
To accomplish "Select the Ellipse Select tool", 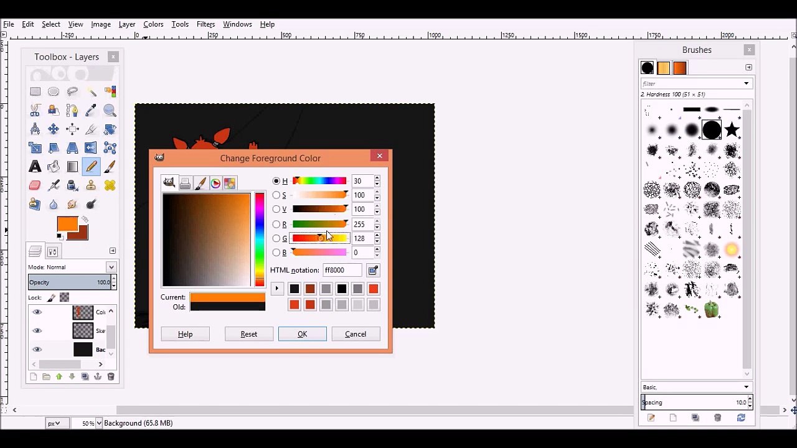I will pos(54,91).
